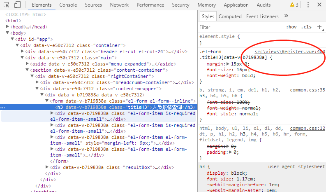Open the warnings count indicator
The image size is (326, 192).
[x=294, y=5]
